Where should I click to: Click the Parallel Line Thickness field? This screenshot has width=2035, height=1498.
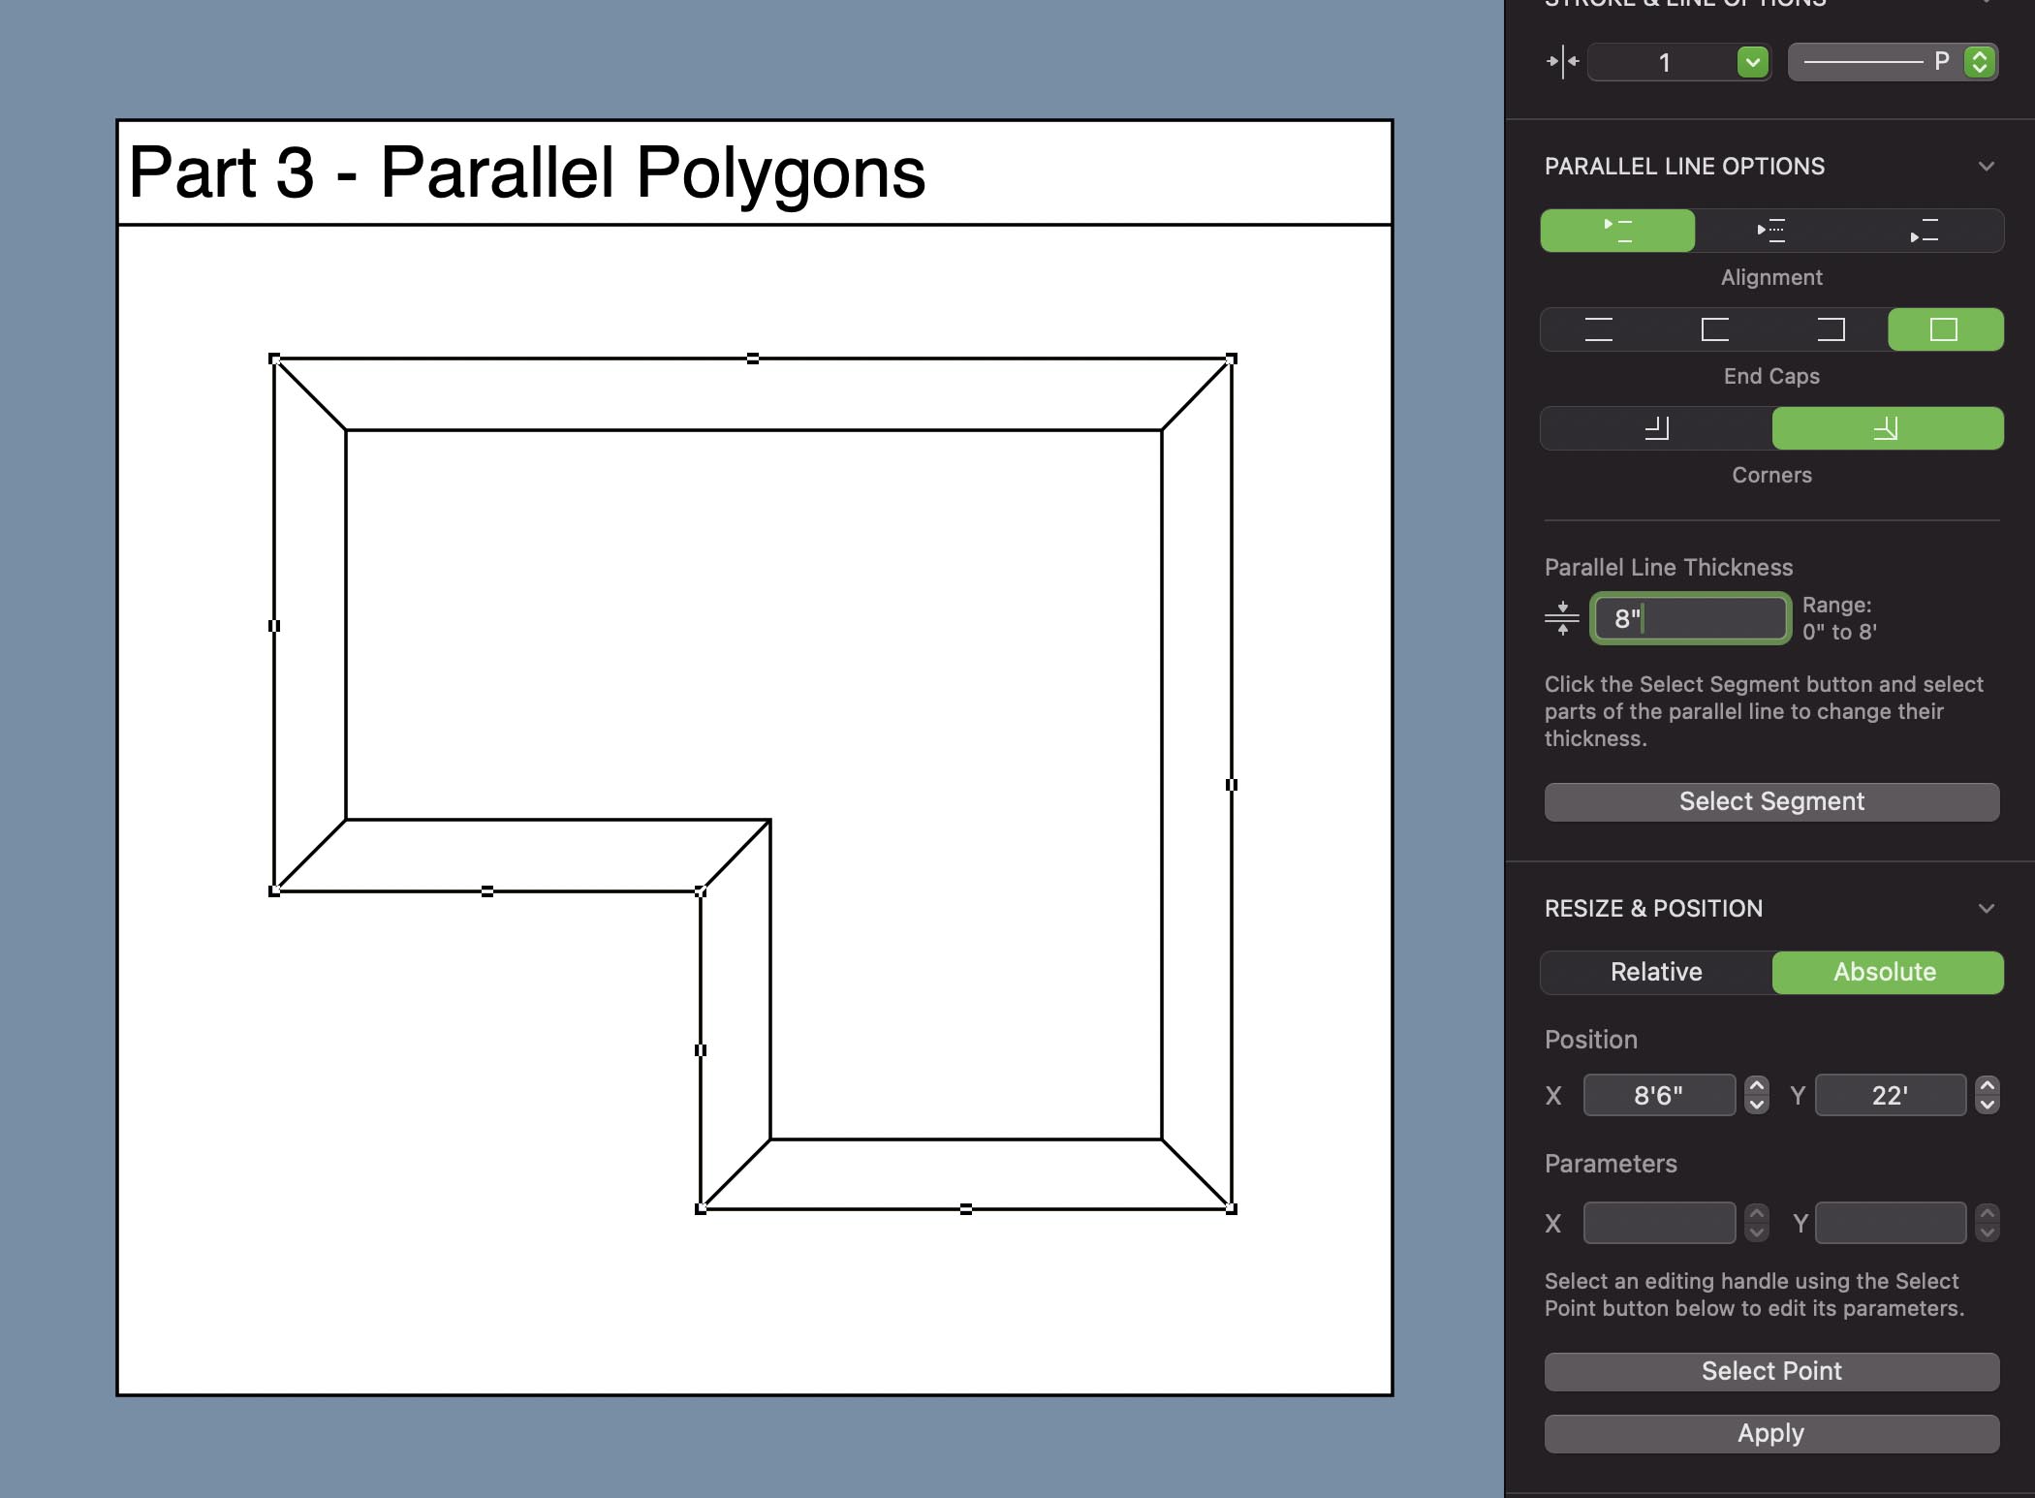click(x=1690, y=618)
